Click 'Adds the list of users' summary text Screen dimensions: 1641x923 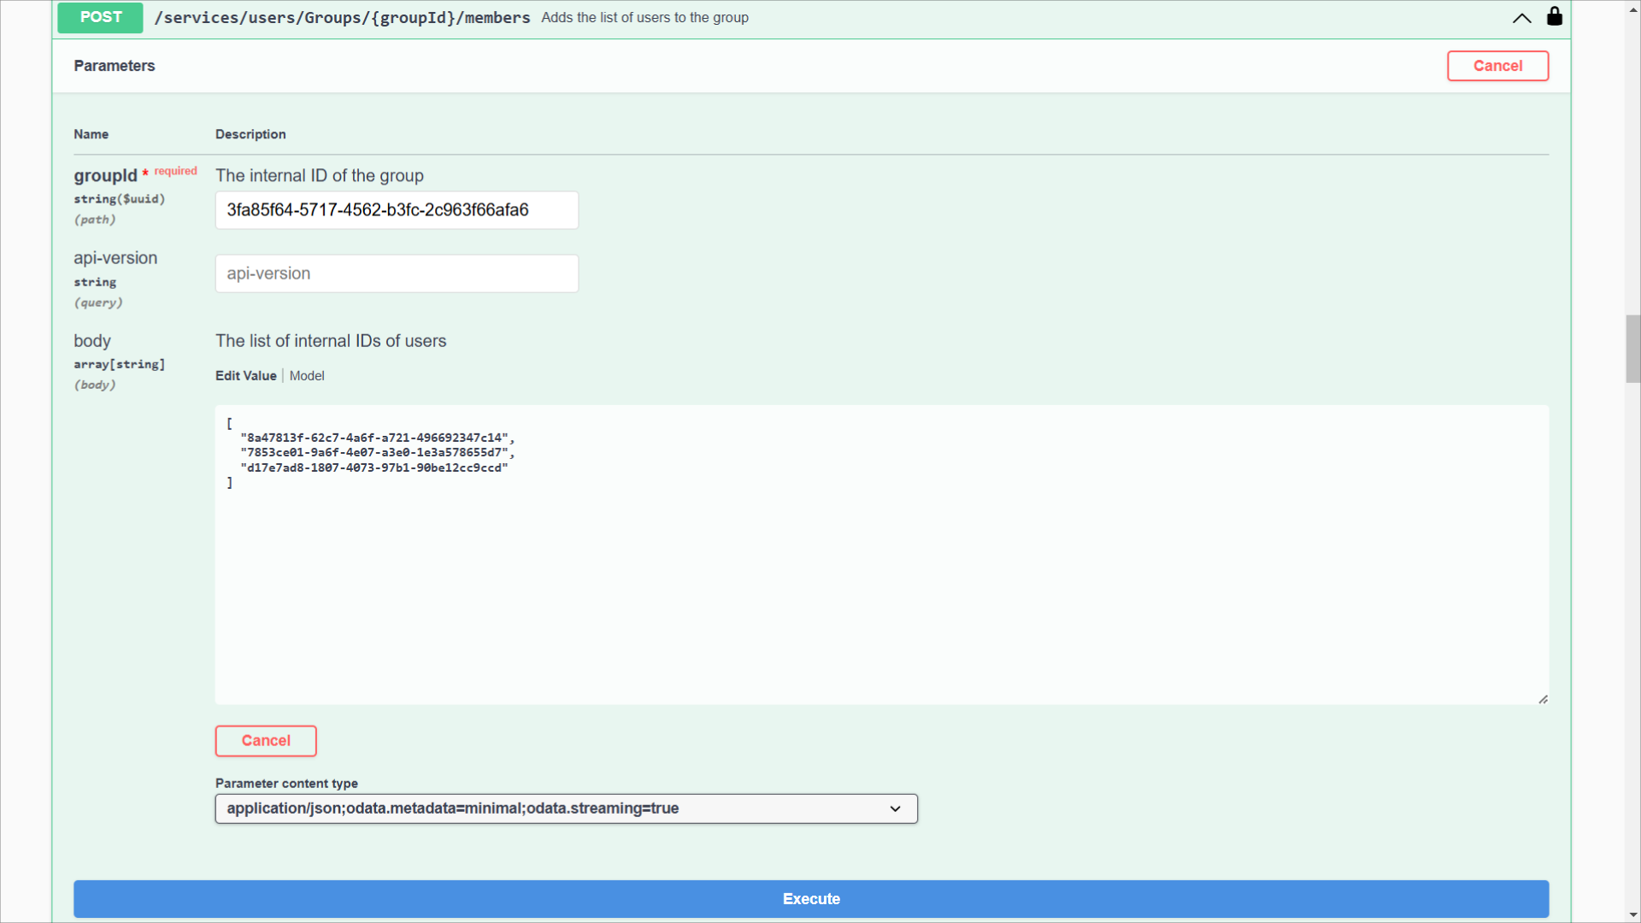(x=644, y=18)
